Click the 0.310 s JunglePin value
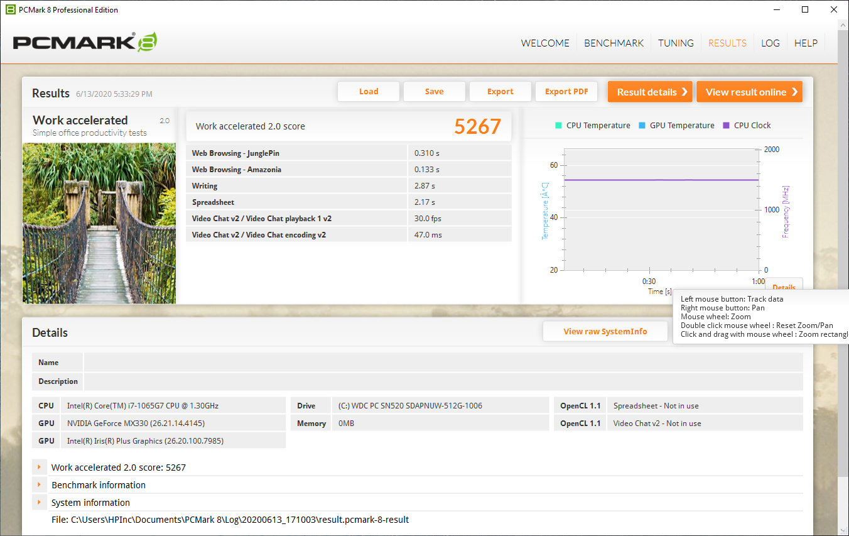The height and width of the screenshot is (536, 849). [x=427, y=153]
